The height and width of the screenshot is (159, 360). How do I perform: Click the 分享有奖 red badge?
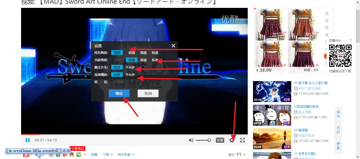coord(77,149)
